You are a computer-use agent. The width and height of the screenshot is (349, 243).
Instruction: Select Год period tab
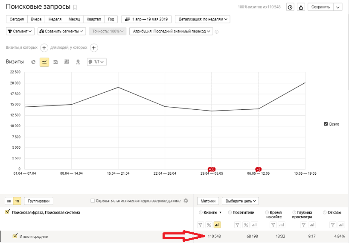(111, 19)
